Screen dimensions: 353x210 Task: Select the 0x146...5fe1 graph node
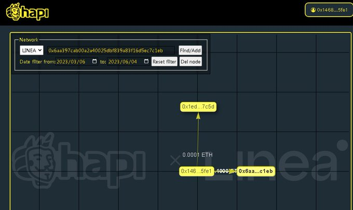point(197,171)
